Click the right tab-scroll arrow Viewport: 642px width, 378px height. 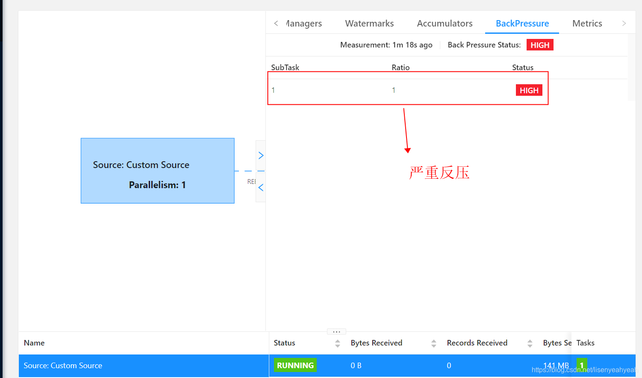point(624,24)
